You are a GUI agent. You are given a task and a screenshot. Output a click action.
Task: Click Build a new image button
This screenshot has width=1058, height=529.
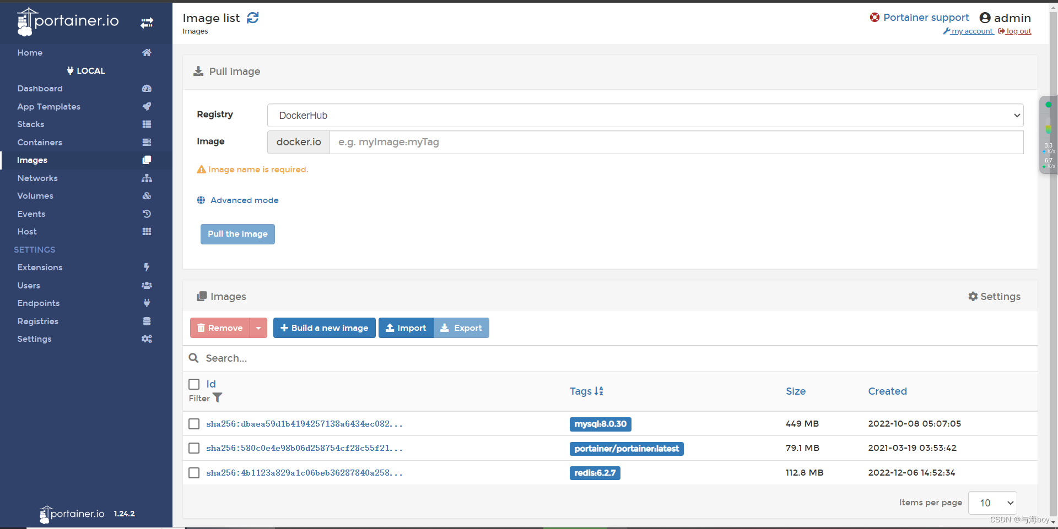(325, 328)
